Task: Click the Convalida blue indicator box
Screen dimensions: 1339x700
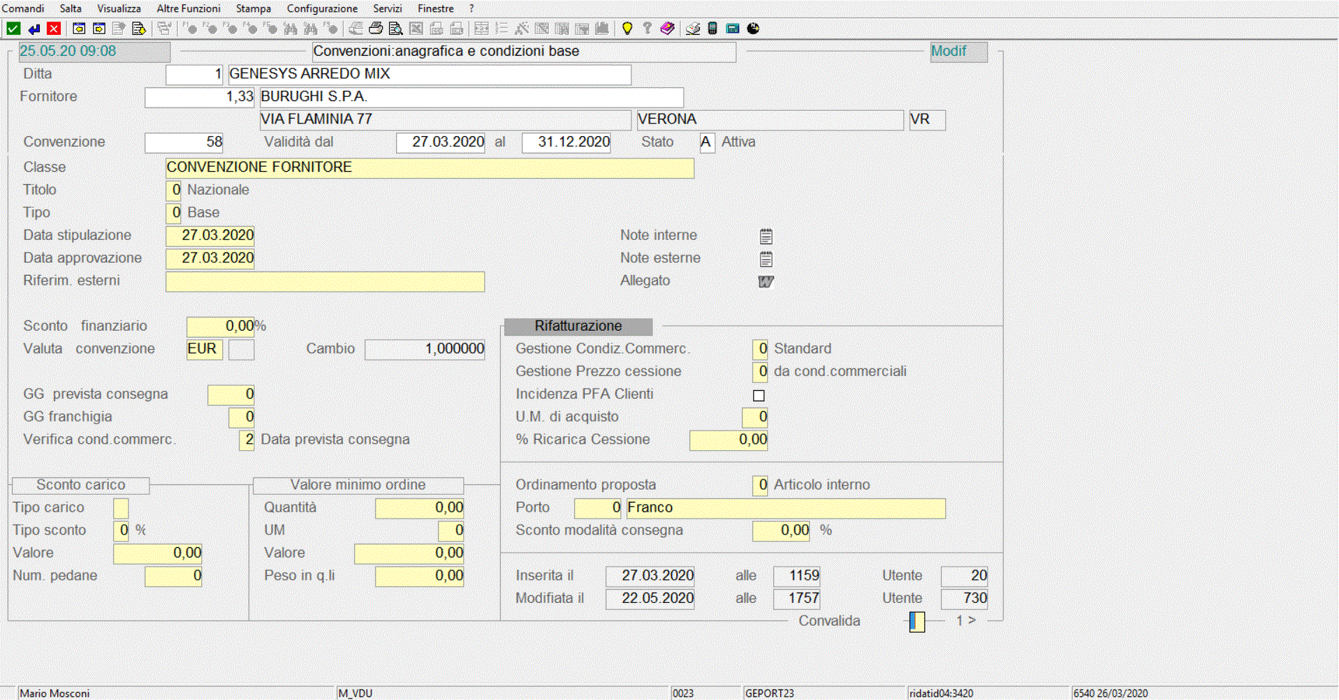Action: click(917, 621)
